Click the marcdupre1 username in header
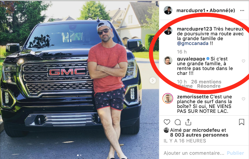The image size is (249, 159). [191, 10]
